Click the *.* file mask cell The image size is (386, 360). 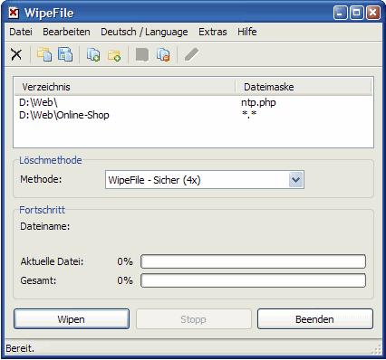click(x=249, y=115)
